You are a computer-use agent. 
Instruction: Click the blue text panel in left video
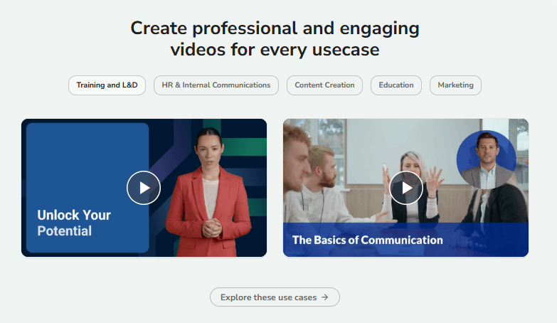coord(87,164)
